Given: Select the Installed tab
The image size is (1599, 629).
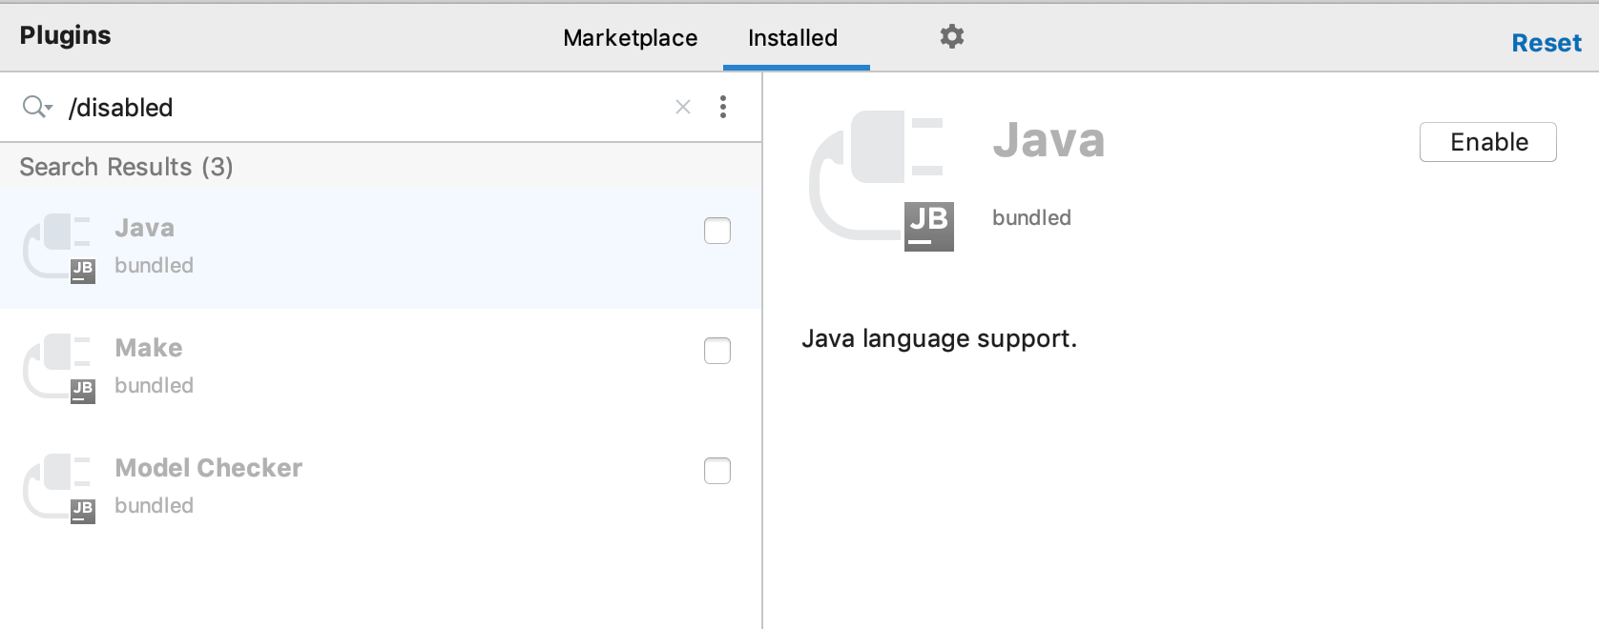Looking at the screenshot, I should pos(793,38).
